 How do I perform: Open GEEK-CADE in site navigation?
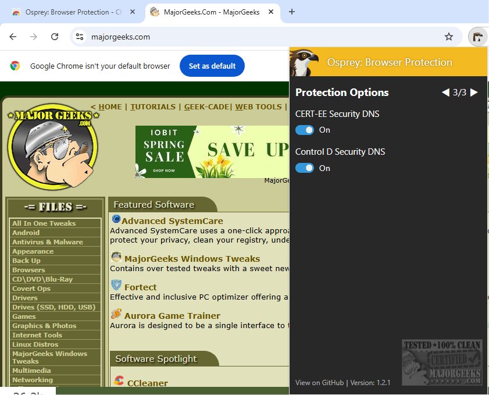click(x=206, y=107)
